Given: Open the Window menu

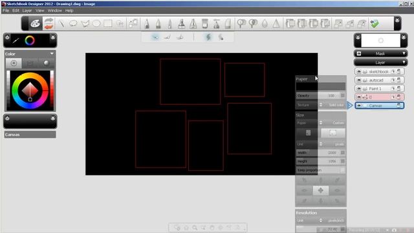Looking at the screenshot, I should pyautogui.click(x=54, y=10).
